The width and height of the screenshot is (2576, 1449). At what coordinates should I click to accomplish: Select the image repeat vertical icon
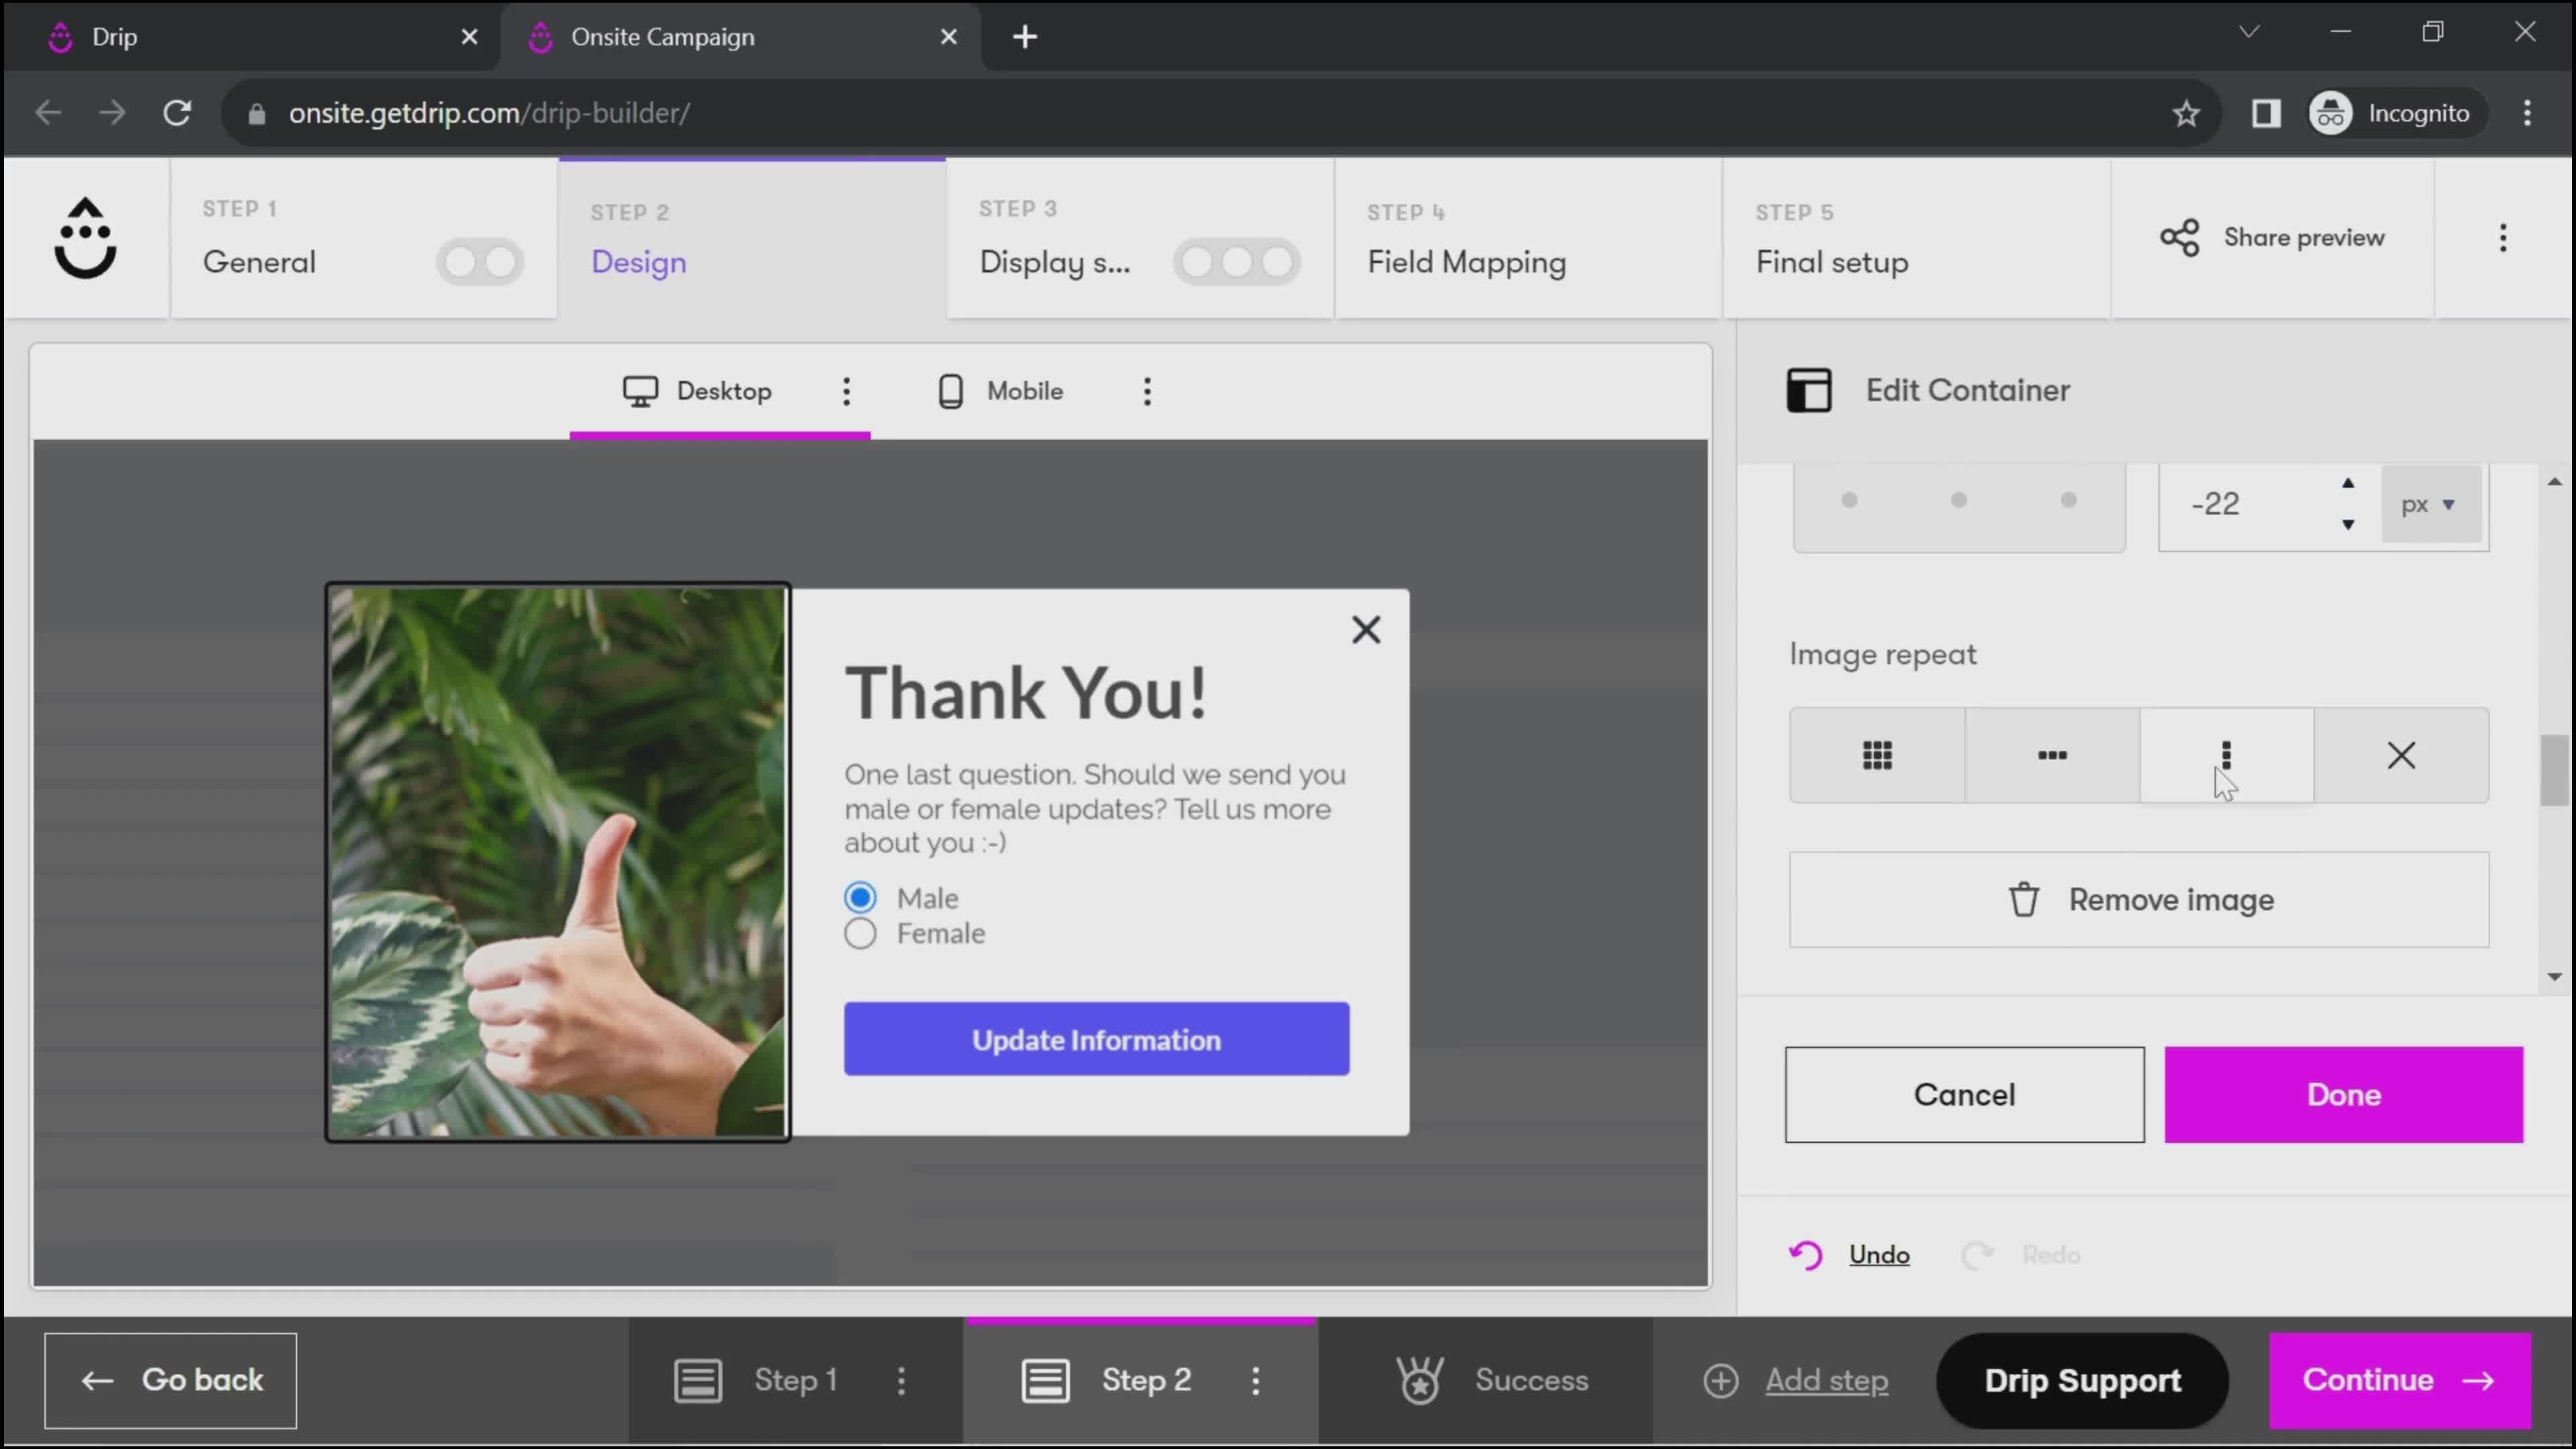tap(2227, 754)
